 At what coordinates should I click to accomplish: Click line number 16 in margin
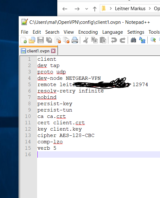[x=28, y=154]
